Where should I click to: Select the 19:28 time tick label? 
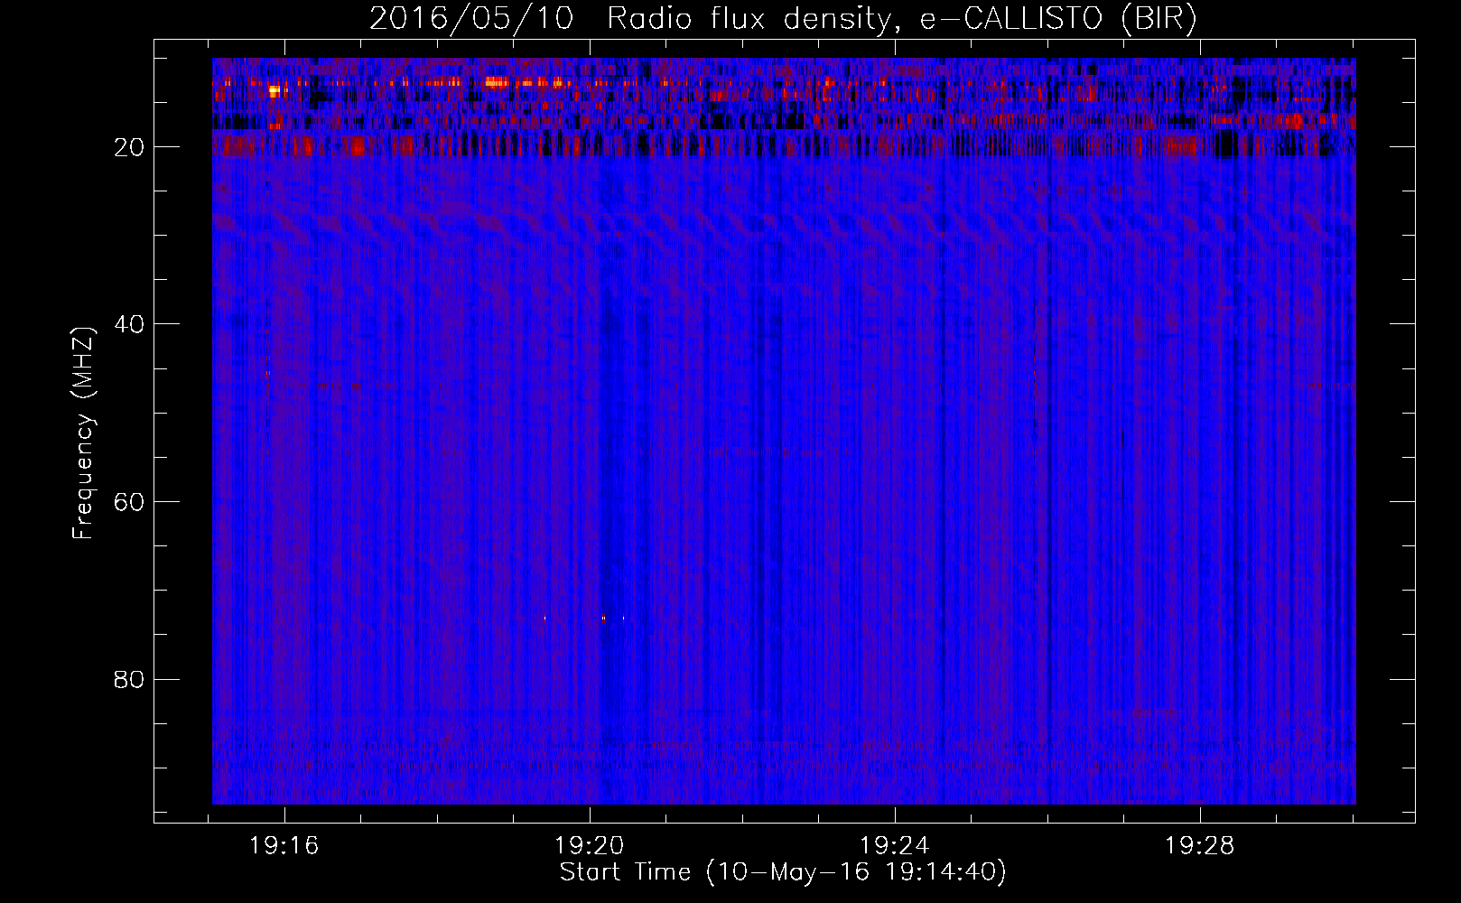tap(1200, 846)
